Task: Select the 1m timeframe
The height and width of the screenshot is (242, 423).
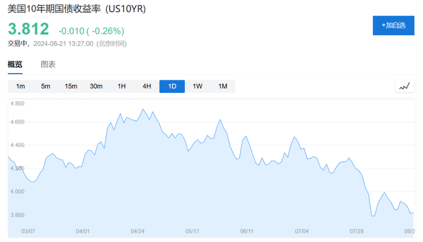Action: click(x=21, y=86)
